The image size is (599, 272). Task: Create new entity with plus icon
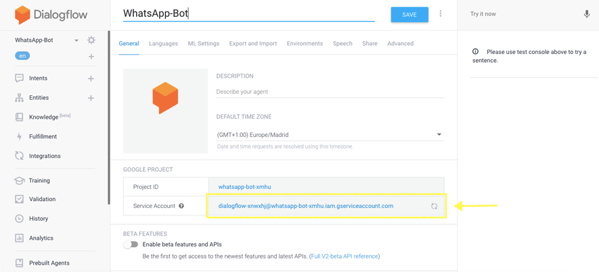click(x=91, y=99)
